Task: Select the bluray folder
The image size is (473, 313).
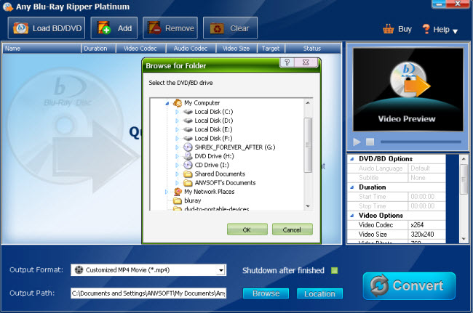Action: pos(192,200)
